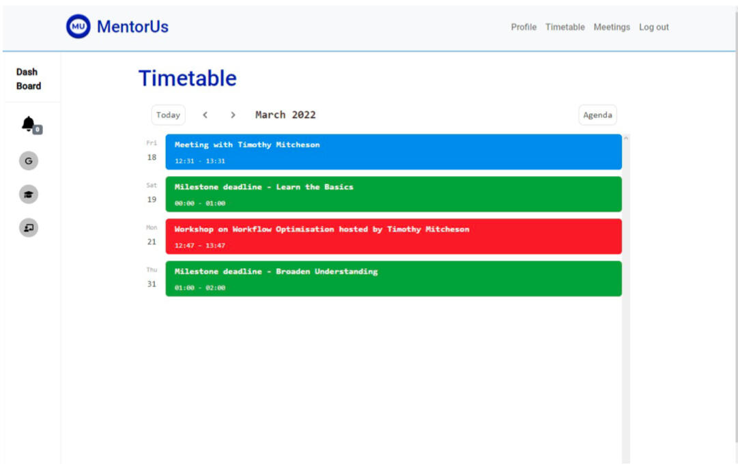
Task: Open the Timetable menu item
Action: (x=565, y=27)
